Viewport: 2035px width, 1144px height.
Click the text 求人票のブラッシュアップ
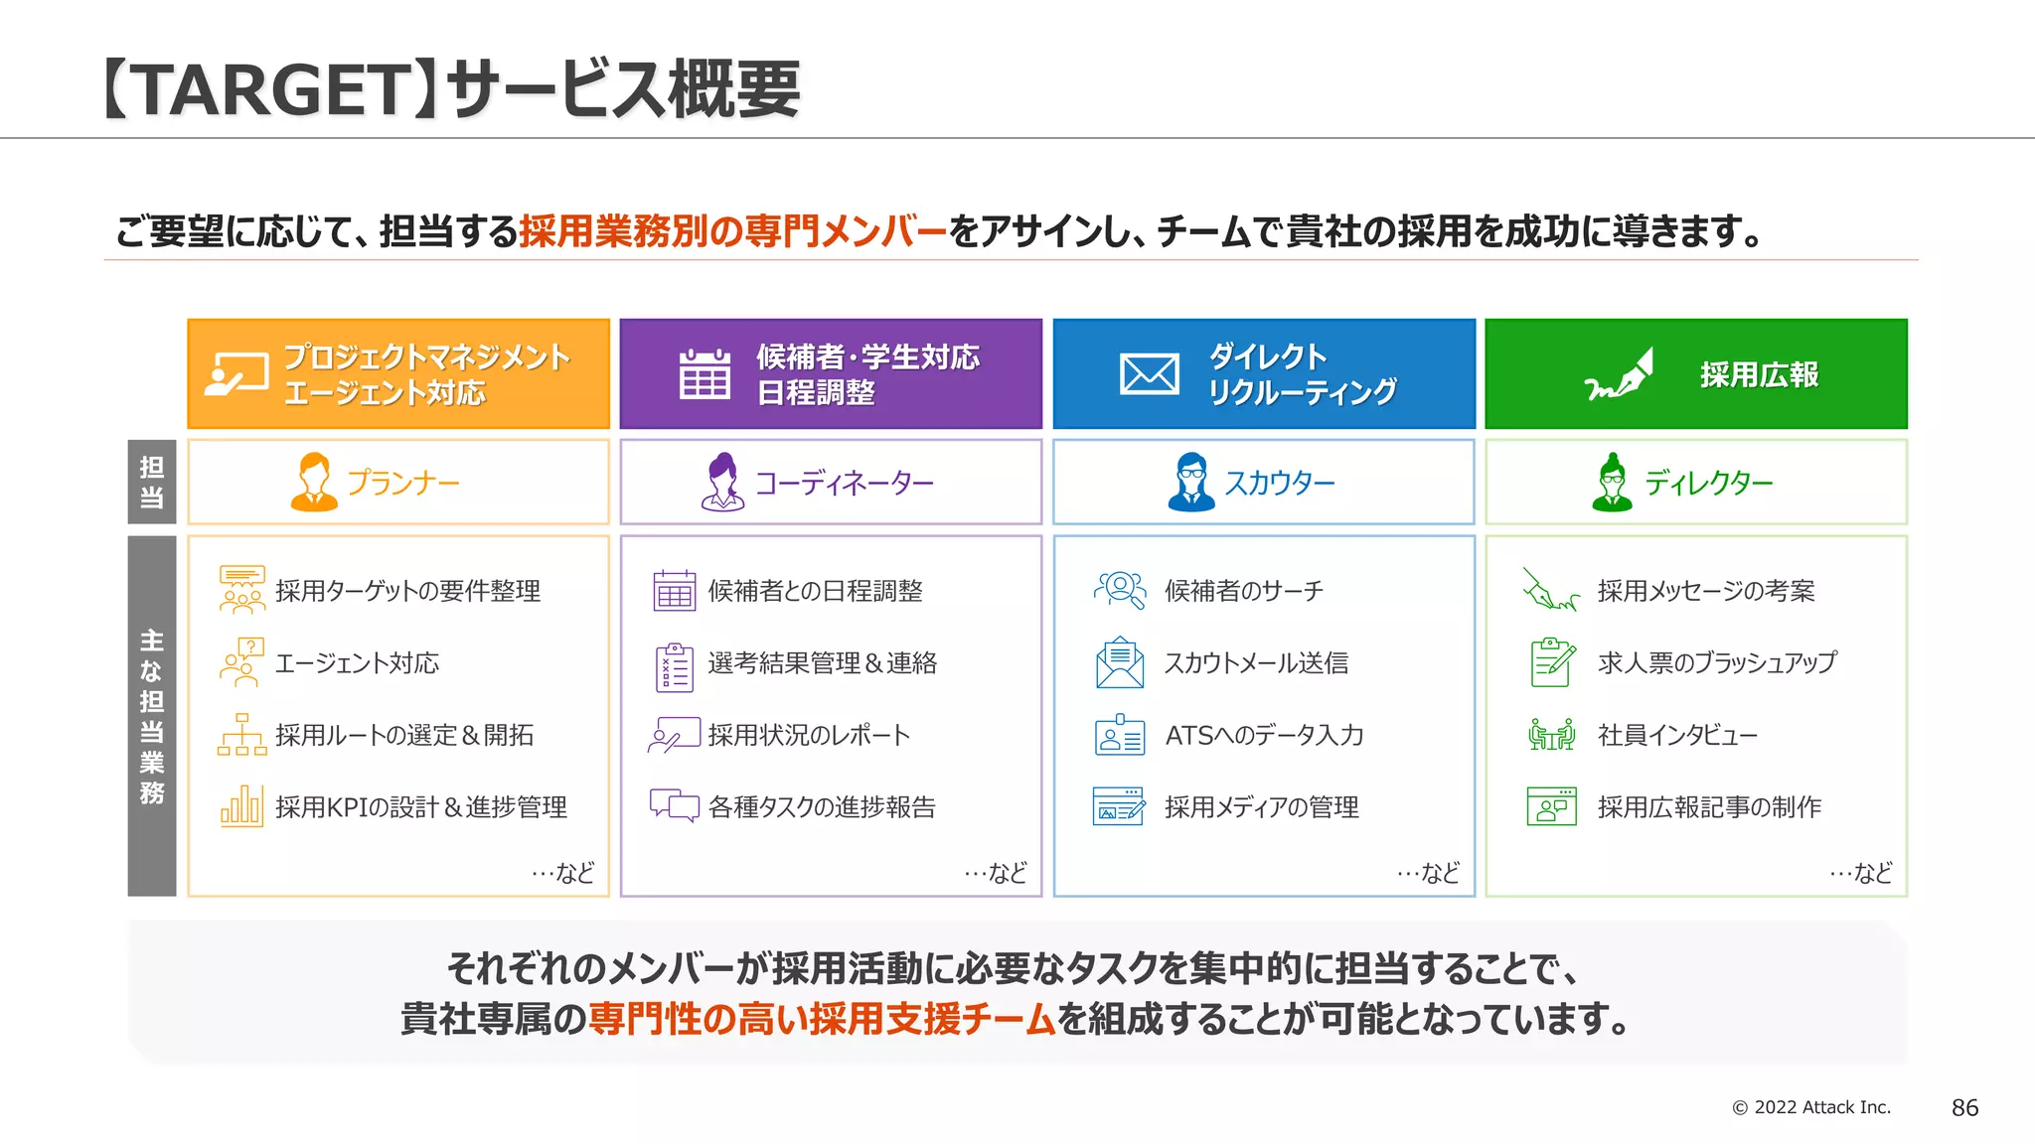[x=1718, y=663]
